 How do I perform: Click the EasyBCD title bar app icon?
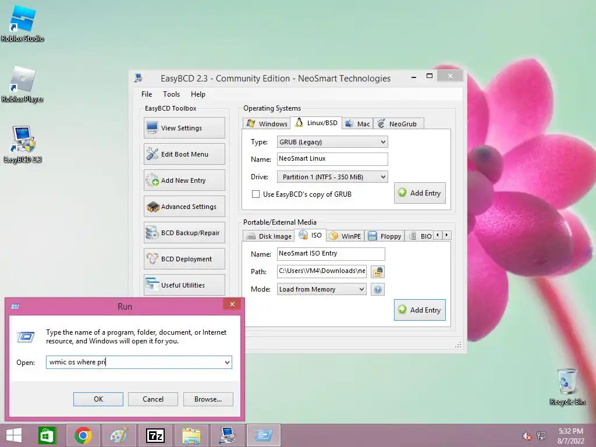click(139, 78)
